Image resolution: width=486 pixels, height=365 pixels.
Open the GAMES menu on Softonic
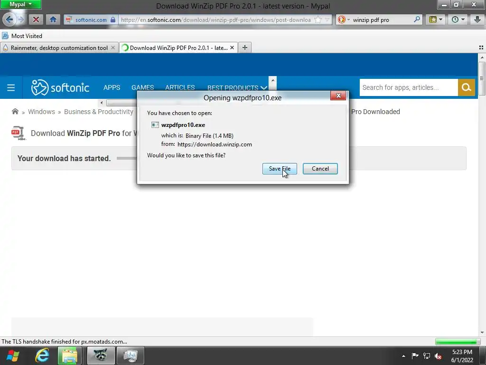tap(142, 87)
